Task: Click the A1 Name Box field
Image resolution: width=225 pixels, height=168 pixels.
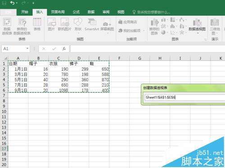Action: click(x=14, y=48)
